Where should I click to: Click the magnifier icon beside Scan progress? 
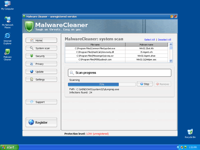pyautogui.click(x=72, y=73)
